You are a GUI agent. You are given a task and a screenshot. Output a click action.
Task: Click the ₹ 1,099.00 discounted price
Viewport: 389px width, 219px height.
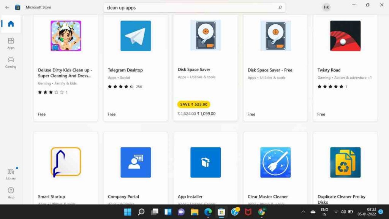[x=206, y=114]
